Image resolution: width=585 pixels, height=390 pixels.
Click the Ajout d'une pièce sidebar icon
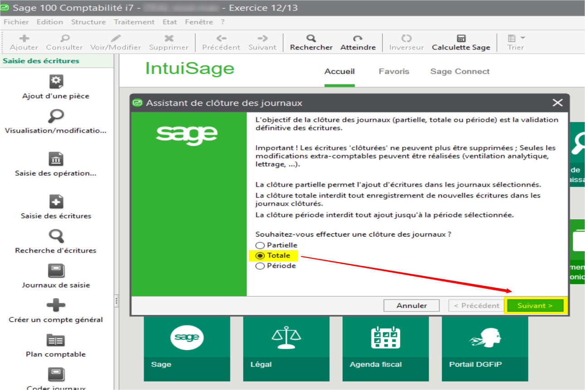pyautogui.click(x=56, y=82)
